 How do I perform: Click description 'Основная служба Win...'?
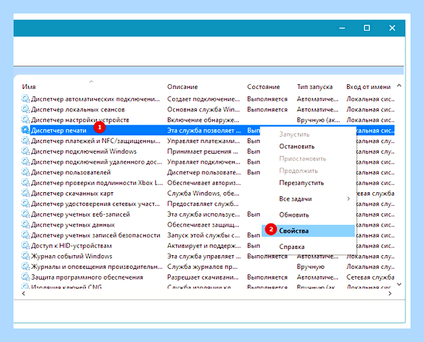coord(203,109)
